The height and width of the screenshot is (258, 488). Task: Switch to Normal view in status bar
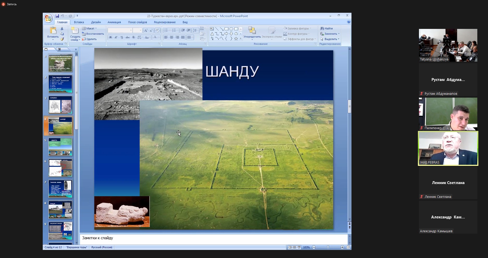[x=290, y=247]
